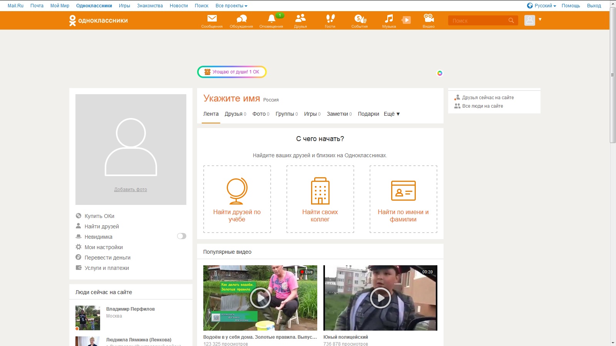Select the Игры tab in profile
Image resolution: width=616 pixels, height=346 pixels.
(312, 114)
